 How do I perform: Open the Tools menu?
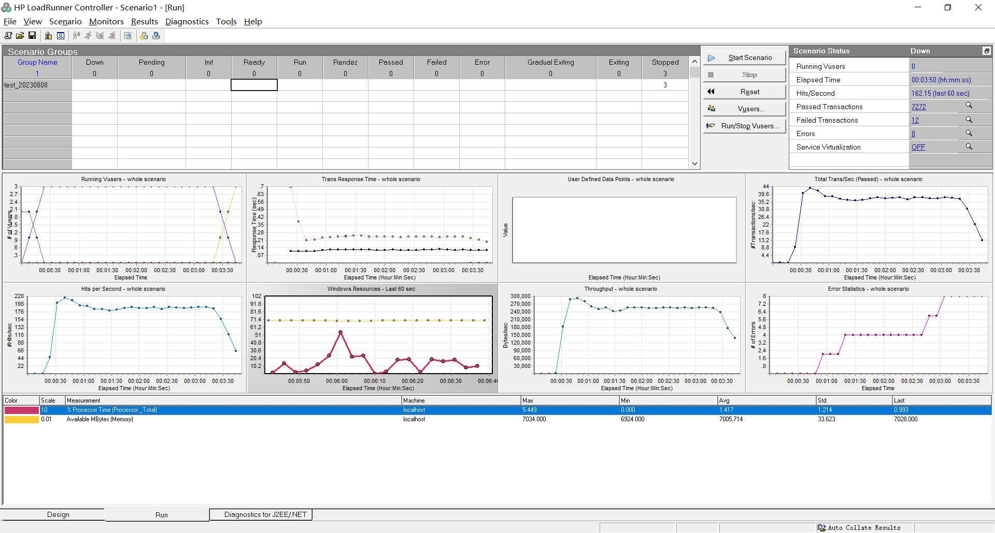coord(226,21)
